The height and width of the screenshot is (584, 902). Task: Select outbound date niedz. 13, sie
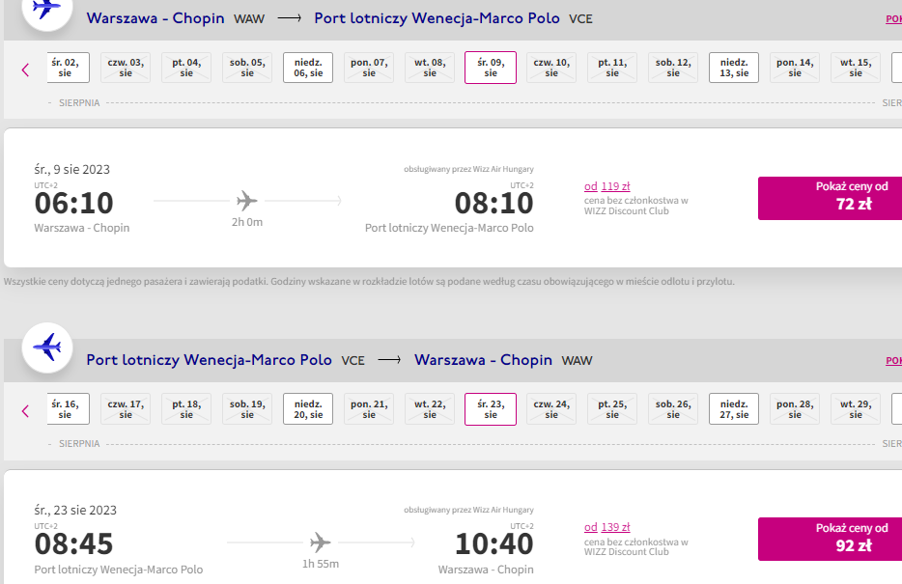tap(734, 68)
